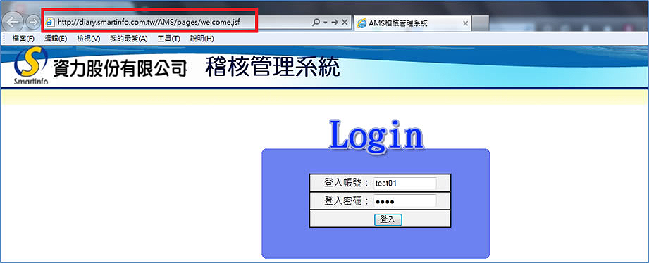Click the Stop loading X in address bar
This screenshot has width=649, height=263.
(344, 23)
